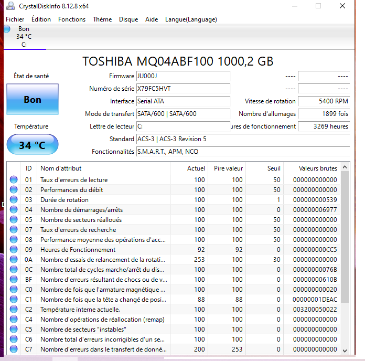Click the Pire valeur column header
The image size is (365, 361).
pyautogui.click(x=227, y=168)
